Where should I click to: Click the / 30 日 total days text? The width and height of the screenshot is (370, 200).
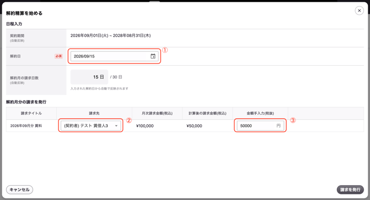116,77
